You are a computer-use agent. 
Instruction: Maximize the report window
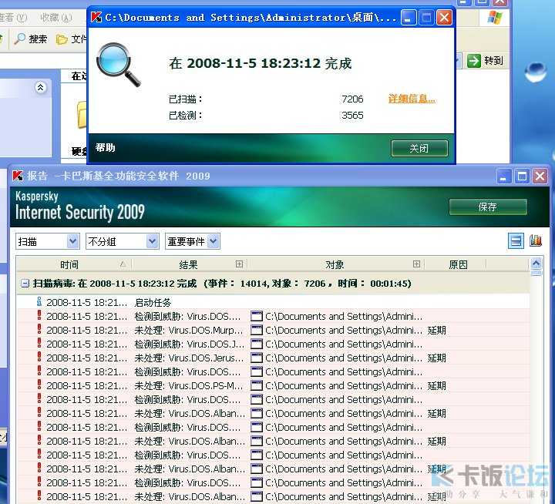[x=522, y=176]
